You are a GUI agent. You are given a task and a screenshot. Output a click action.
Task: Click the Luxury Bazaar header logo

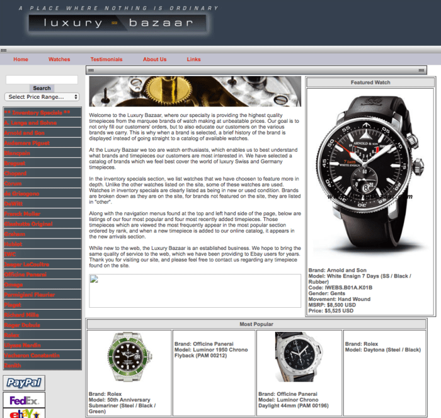[118, 24]
